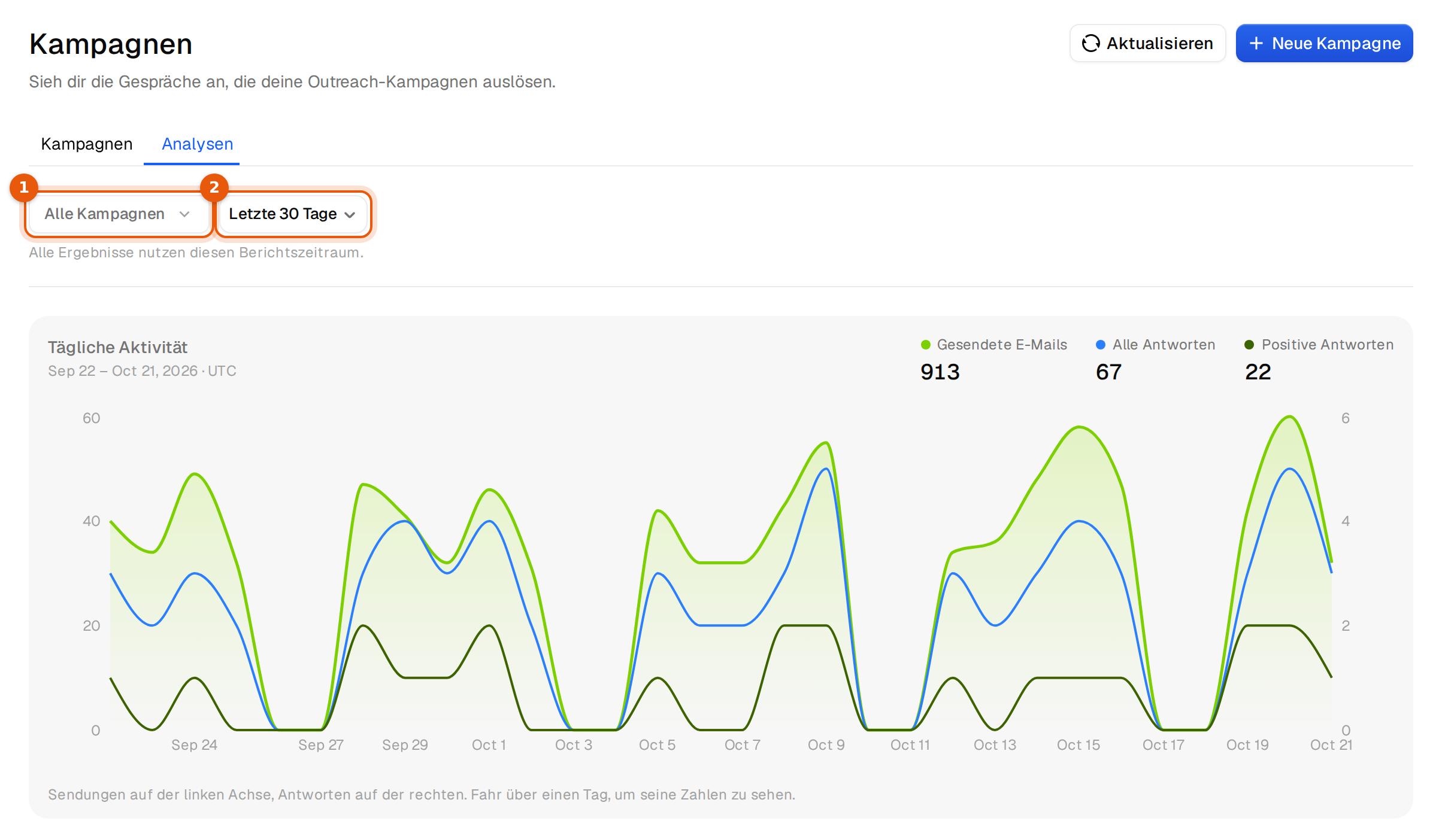Click the chart footnote about Sendungen axes
The image size is (1442, 833).
point(422,795)
